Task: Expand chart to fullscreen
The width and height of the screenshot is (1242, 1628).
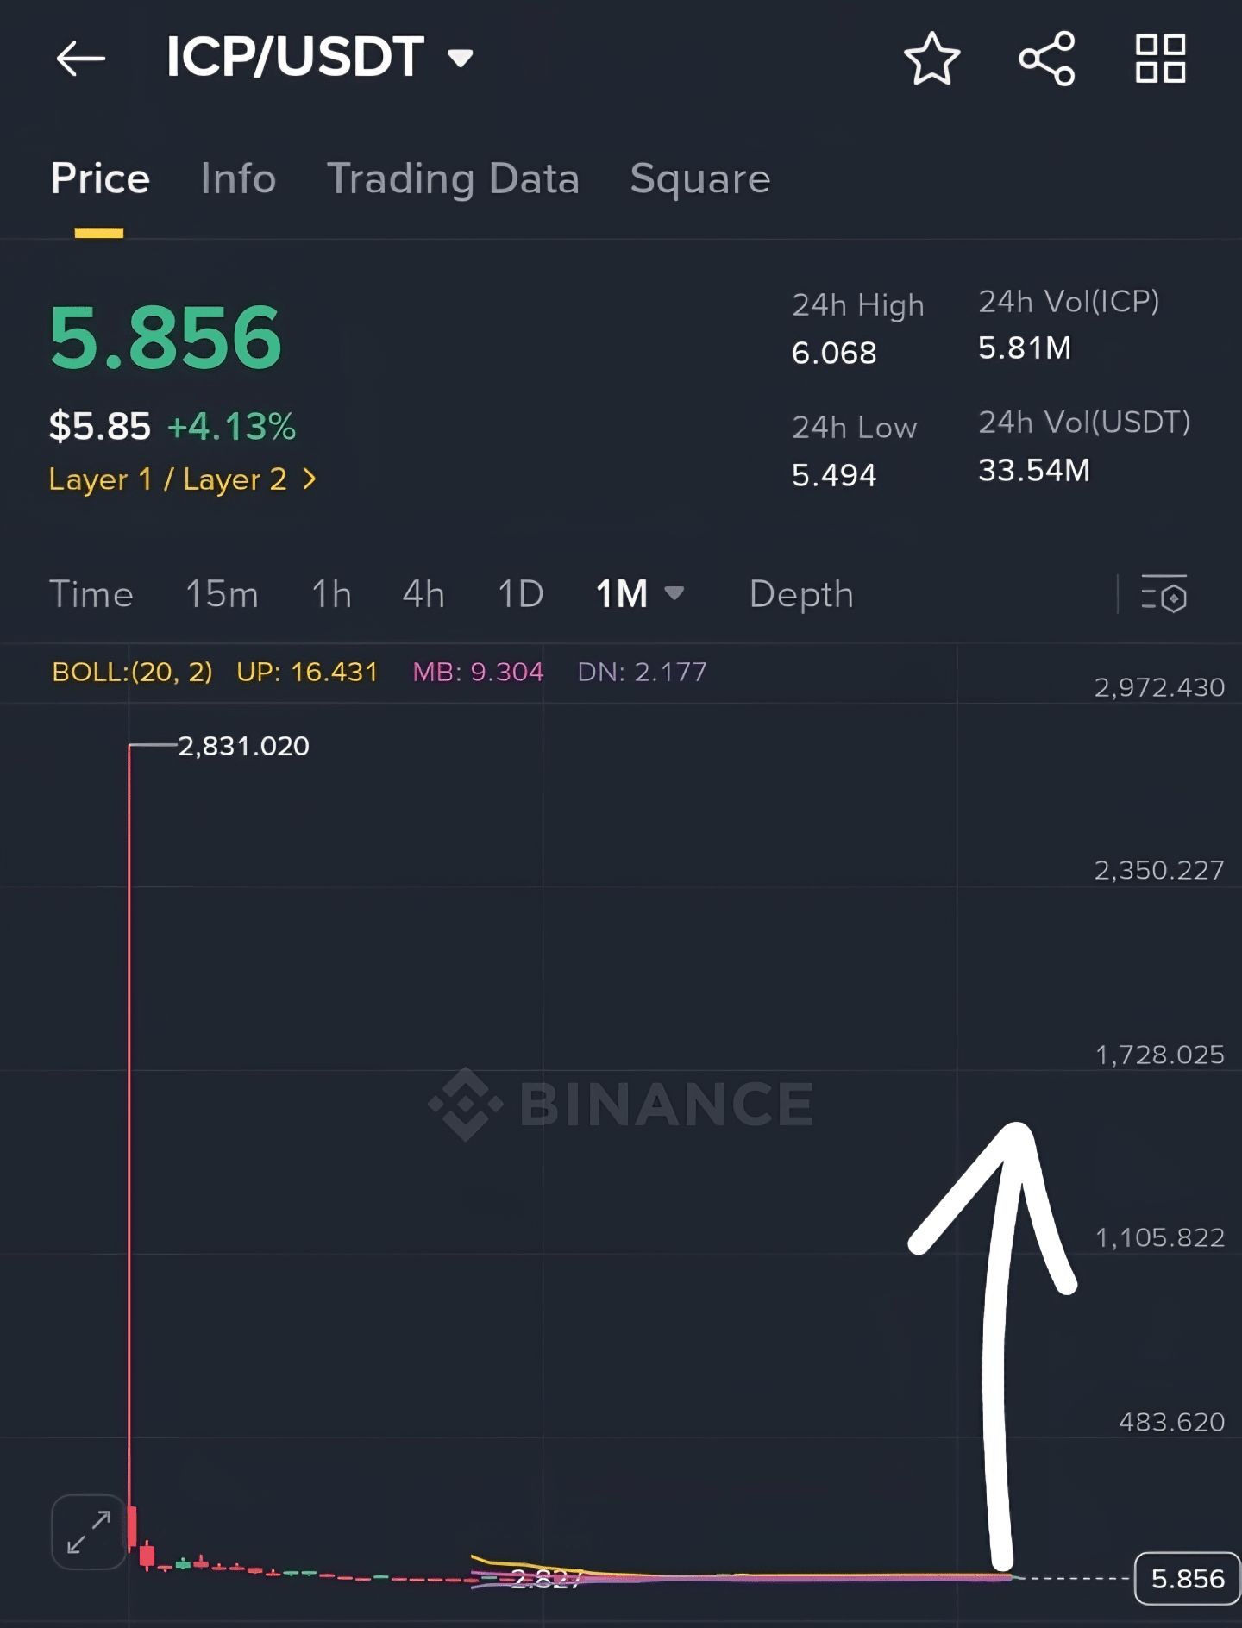Action: [x=89, y=1531]
